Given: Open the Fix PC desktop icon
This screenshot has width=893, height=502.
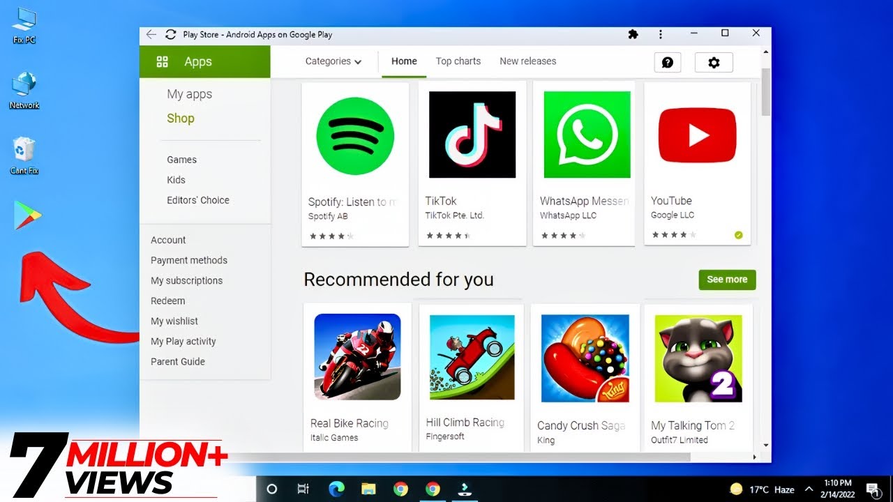Looking at the screenshot, I should 24,24.
